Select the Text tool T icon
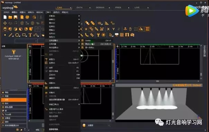The width and height of the screenshot is (209, 132). (30, 35)
